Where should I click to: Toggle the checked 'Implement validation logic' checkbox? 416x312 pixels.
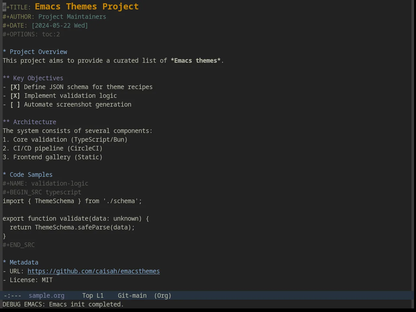tap(15, 96)
